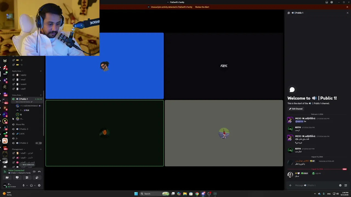
Task: Click message input field for Public 1
Action: pyautogui.click(x=315, y=185)
